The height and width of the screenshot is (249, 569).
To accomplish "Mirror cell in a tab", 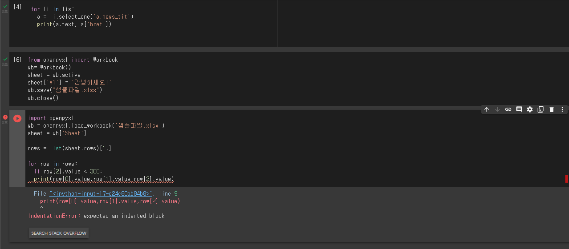I will [541, 109].
